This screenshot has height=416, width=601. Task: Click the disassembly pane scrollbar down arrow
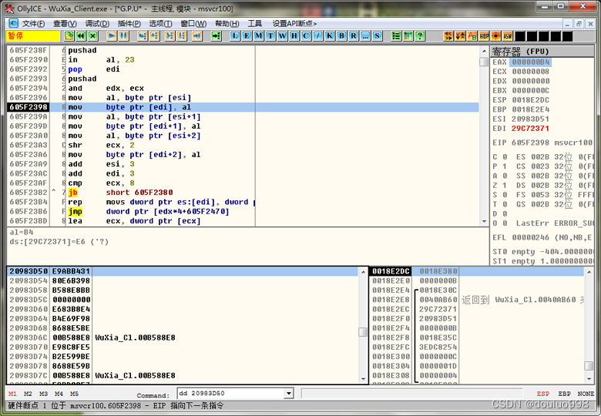(x=484, y=222)
